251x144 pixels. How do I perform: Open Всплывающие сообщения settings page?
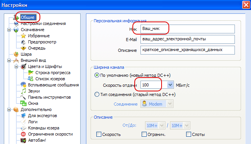point(53,85)
